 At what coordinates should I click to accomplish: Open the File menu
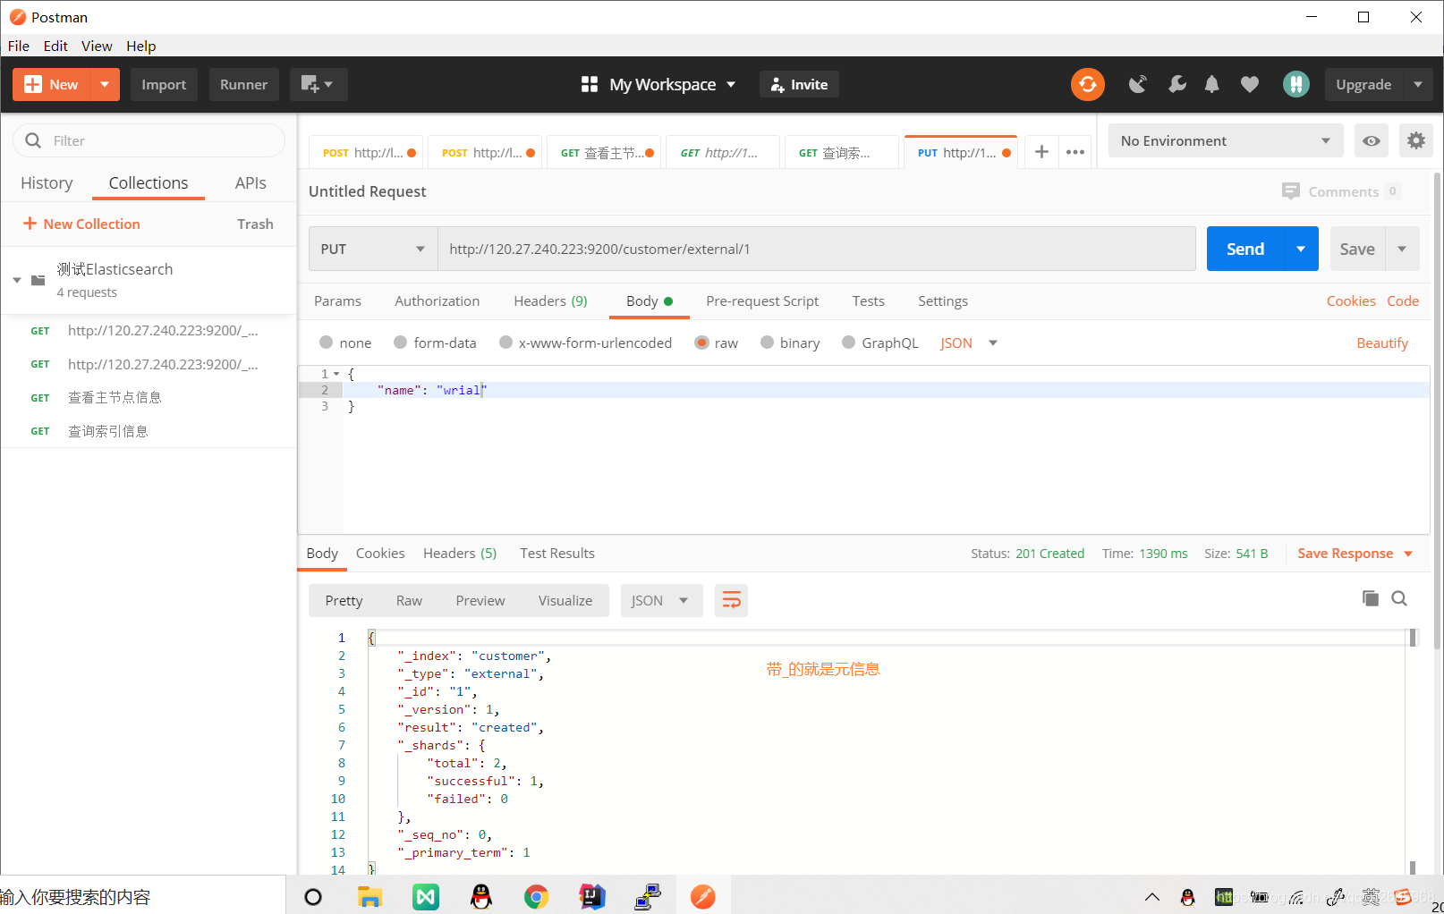(19, 46)
